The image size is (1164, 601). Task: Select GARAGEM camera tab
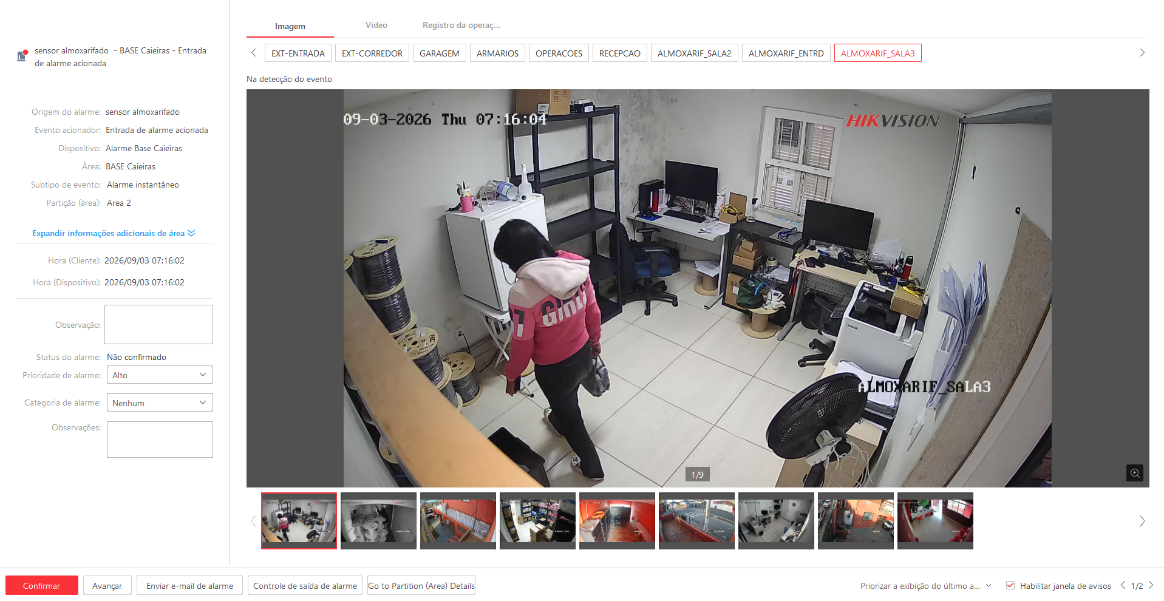(x=440, y=53)
